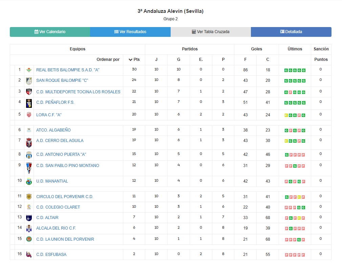
Task: Click the A.D. Cerro del Aguila crest
Action: (29, 143)
